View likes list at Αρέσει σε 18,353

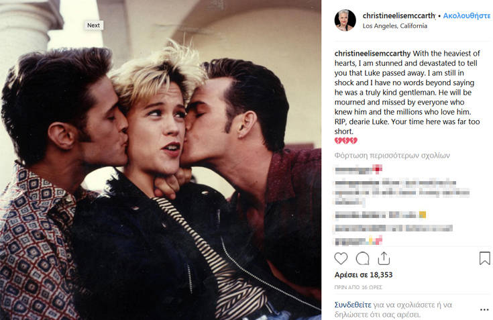click(364, 275)
